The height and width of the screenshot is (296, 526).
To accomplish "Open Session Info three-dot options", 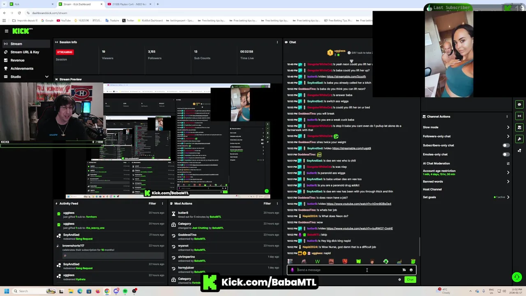I will [x=277, y=42].
